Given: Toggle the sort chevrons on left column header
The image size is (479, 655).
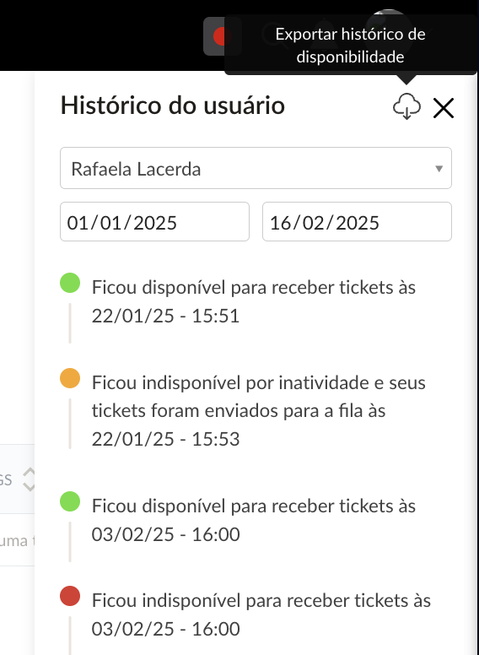Looking at the screenshot, I should (29, 479).
